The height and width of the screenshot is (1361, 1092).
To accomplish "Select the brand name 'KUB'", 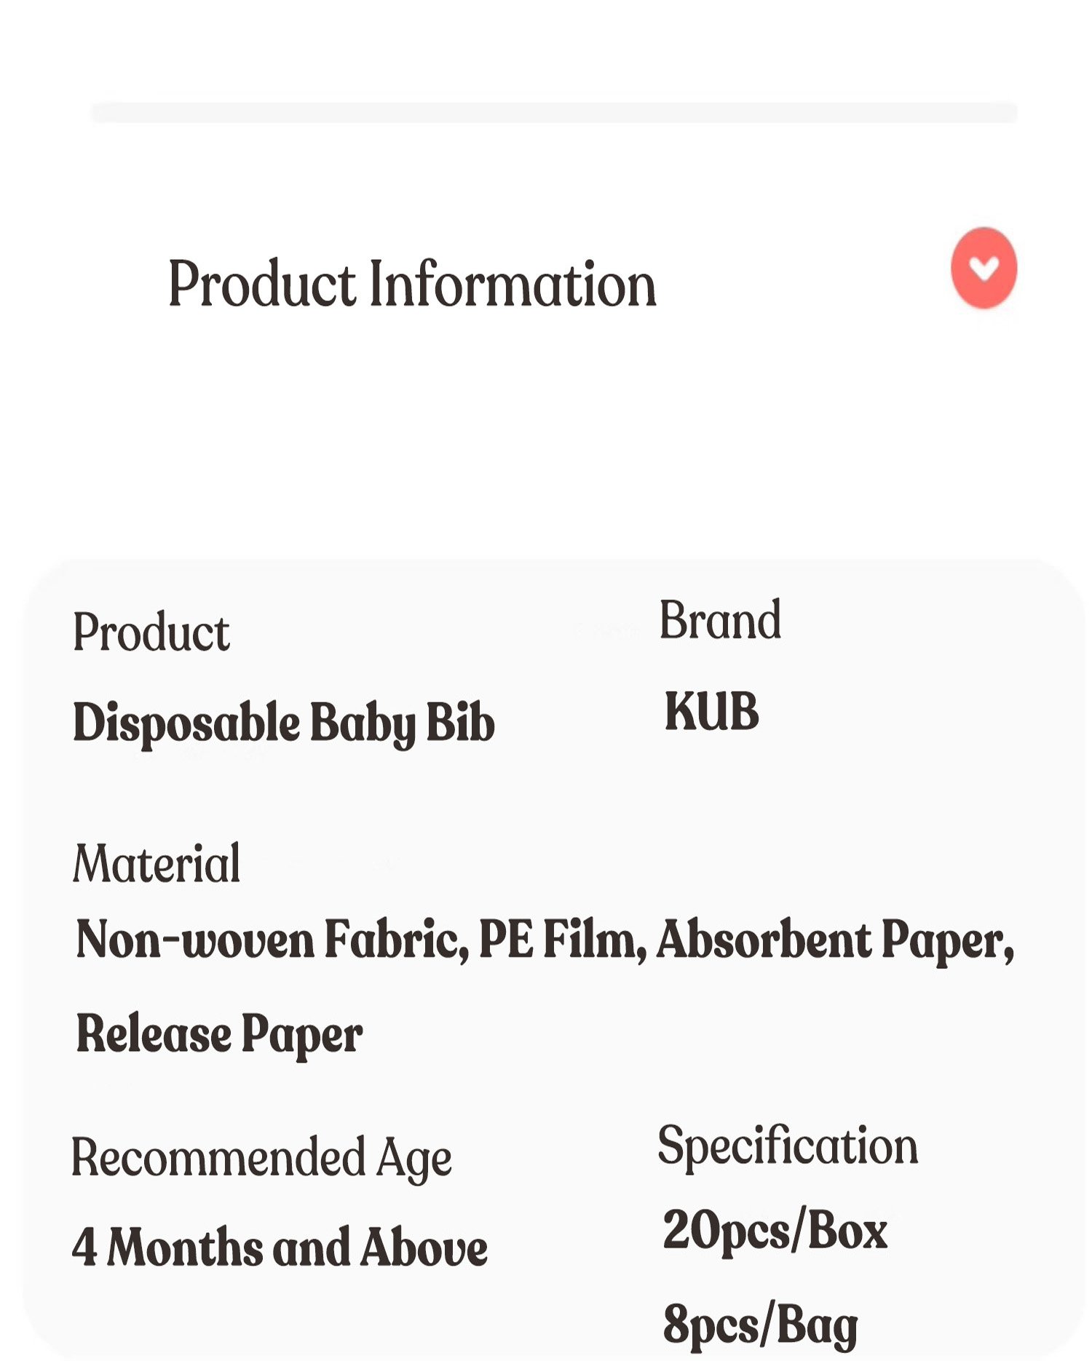I will (x=711, y=711).
